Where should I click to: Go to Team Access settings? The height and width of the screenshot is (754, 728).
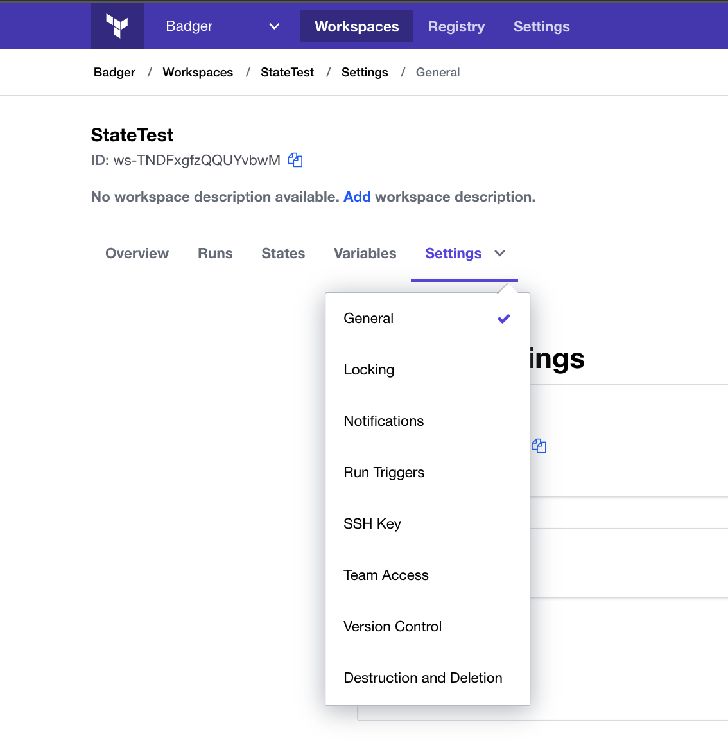[x=386, y=575]
